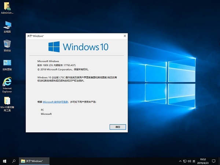Viewport: 220px width, 165px height.
Task: Close the 关于"Windows" dialog
Action: click(125, 36)
